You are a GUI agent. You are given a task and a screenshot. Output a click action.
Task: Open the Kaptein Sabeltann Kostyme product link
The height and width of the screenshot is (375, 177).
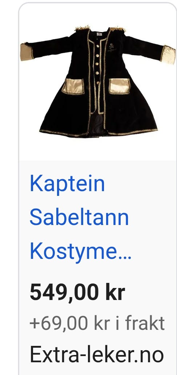point(80,218)
